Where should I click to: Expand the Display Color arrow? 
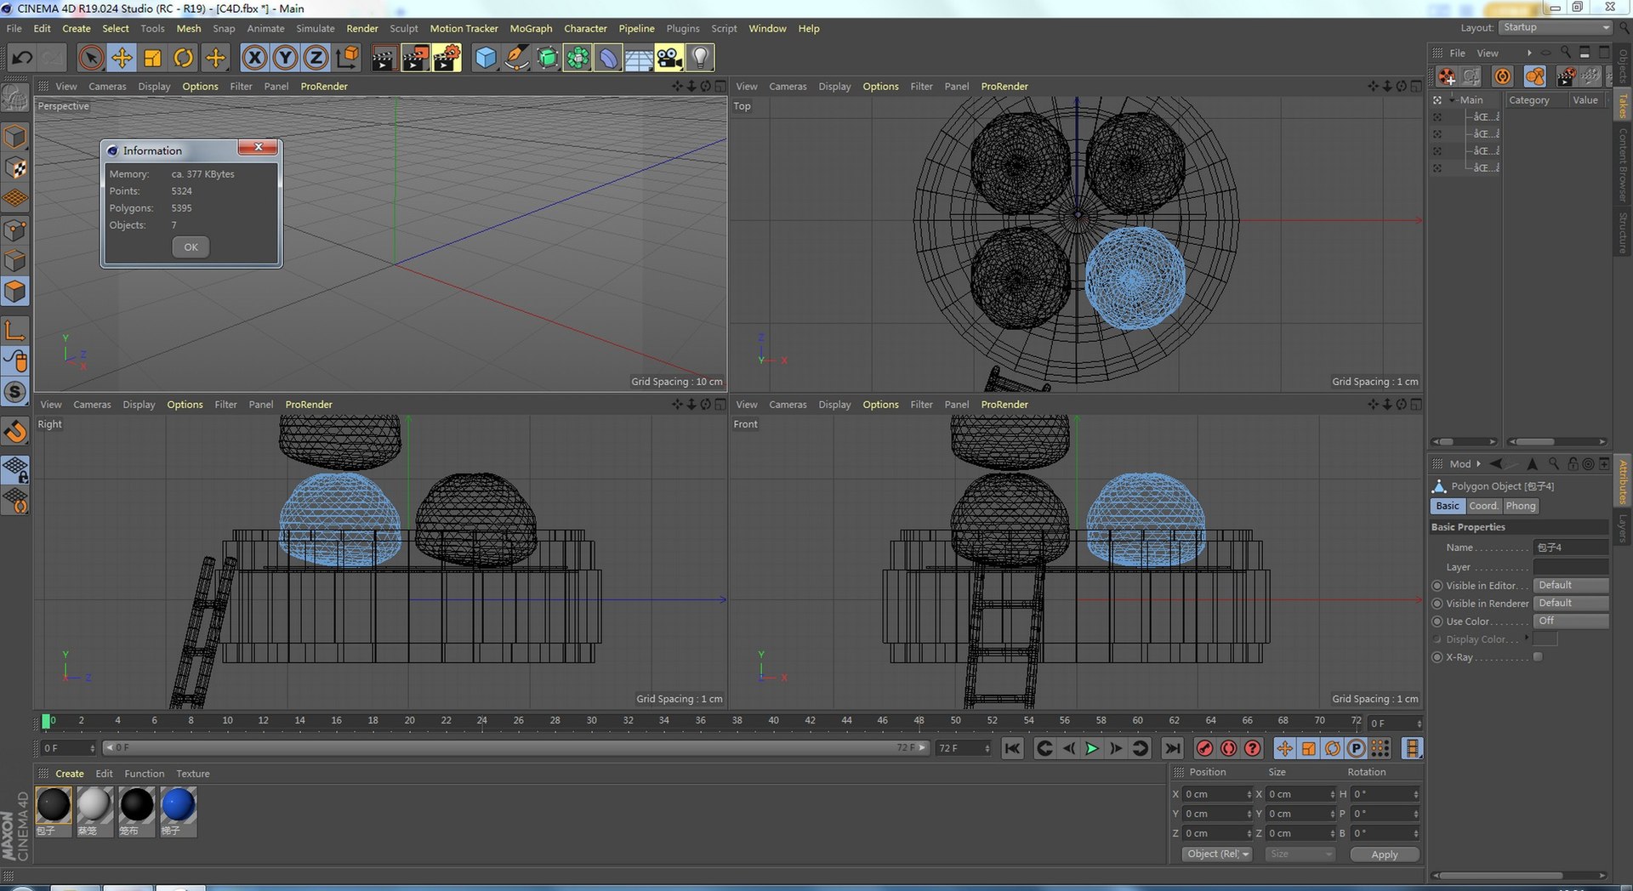[1527, 638]
